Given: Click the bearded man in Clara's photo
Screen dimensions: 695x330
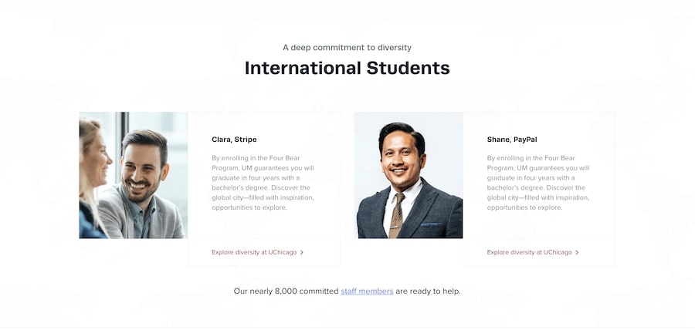Looking at the screenshot, I should (x=144, y=170).
